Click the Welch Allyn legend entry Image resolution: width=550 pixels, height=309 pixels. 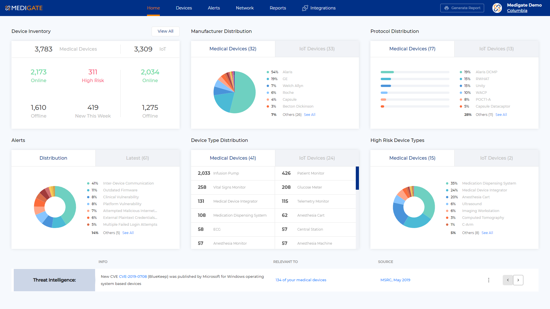285,86
